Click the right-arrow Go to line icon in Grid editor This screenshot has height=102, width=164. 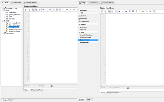tap(50, 10)
